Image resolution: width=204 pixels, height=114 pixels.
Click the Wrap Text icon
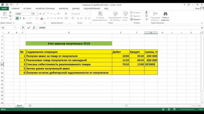(x=66, y=14)
